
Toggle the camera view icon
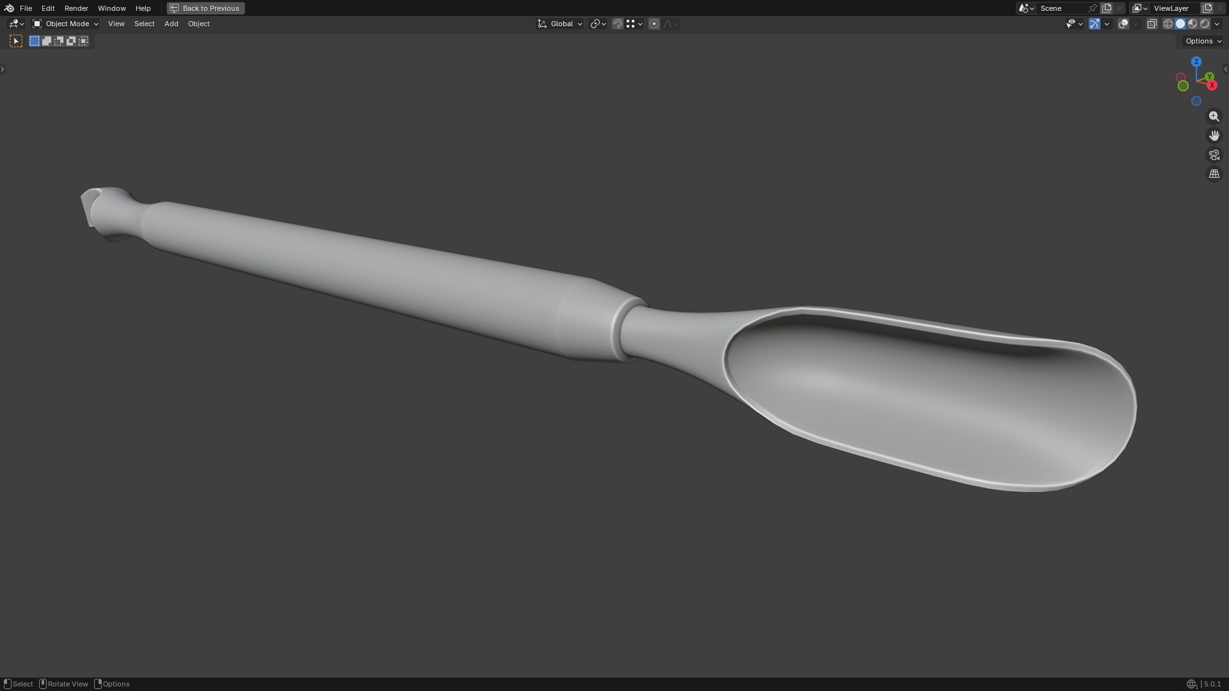pos(1214,155)
